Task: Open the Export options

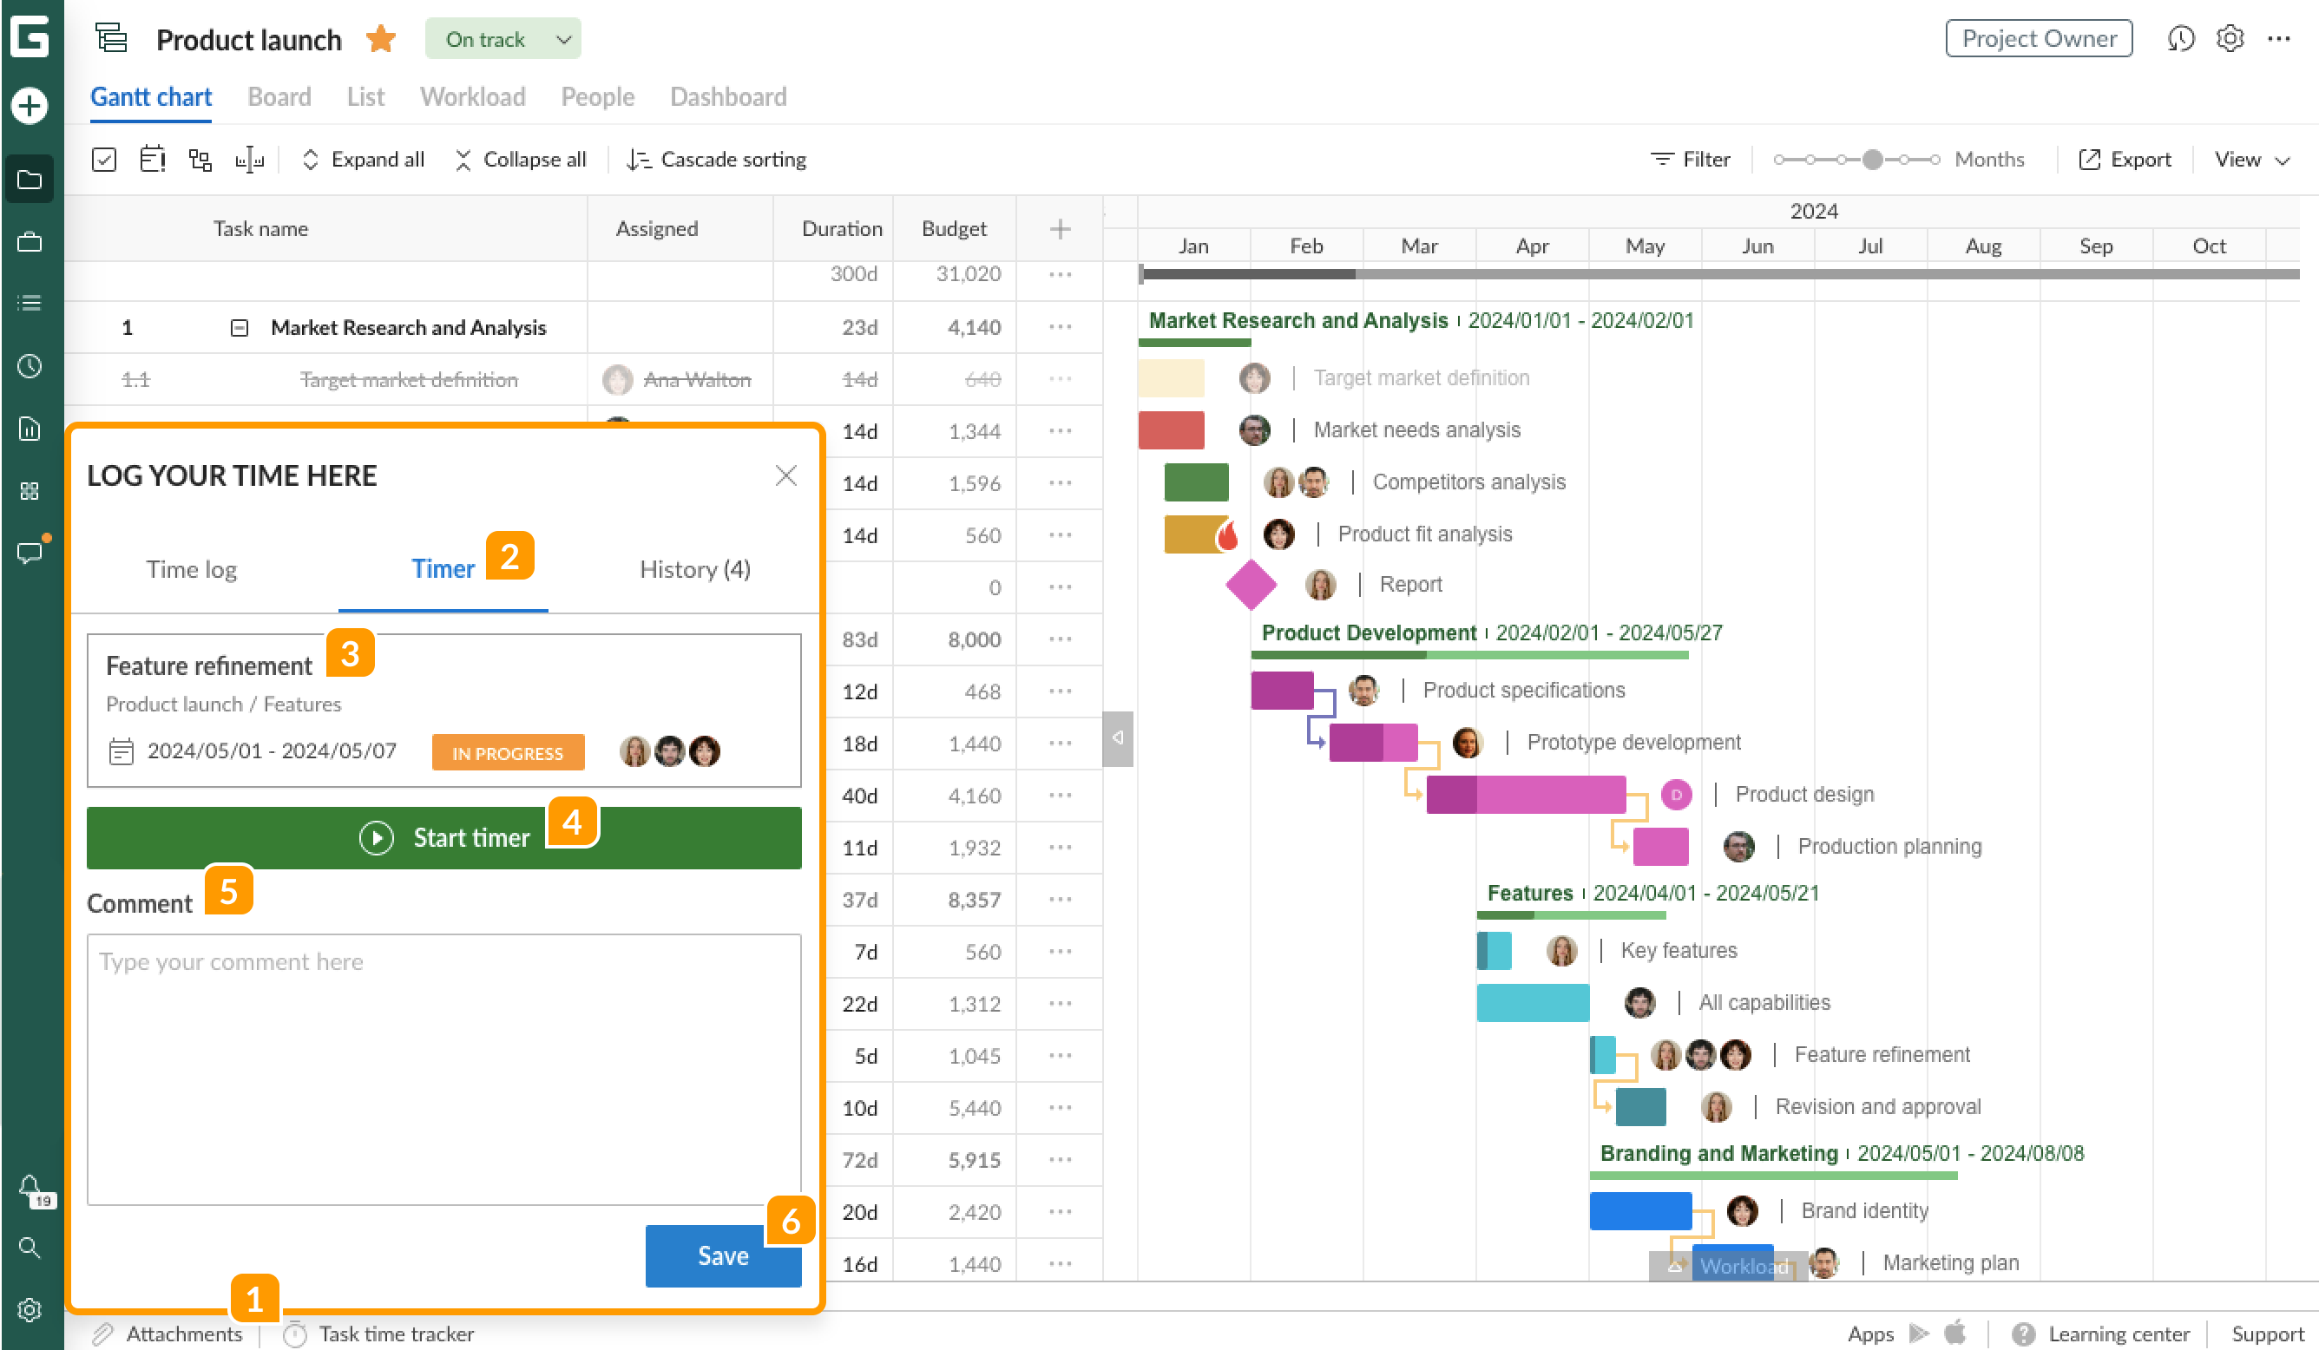Action: click(x=2125, y=158)
